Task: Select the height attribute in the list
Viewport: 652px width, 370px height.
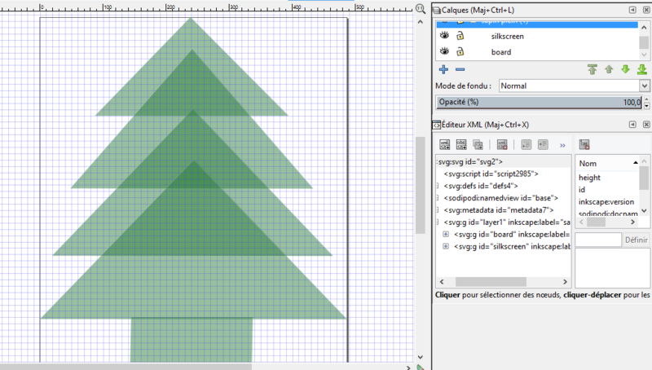Action: tap(589, 178)
